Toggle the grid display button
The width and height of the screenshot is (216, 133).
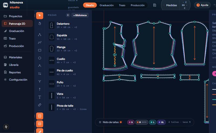(40, 116)
